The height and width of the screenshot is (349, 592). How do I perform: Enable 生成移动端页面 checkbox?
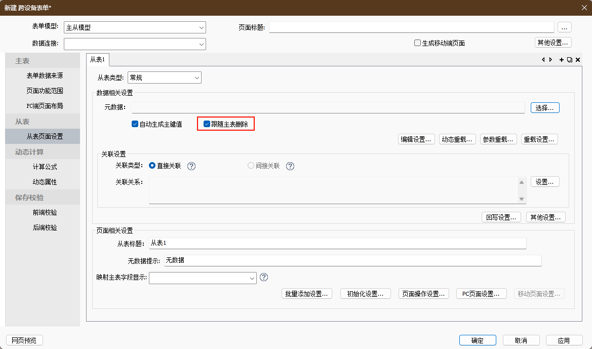pos(418,43)
